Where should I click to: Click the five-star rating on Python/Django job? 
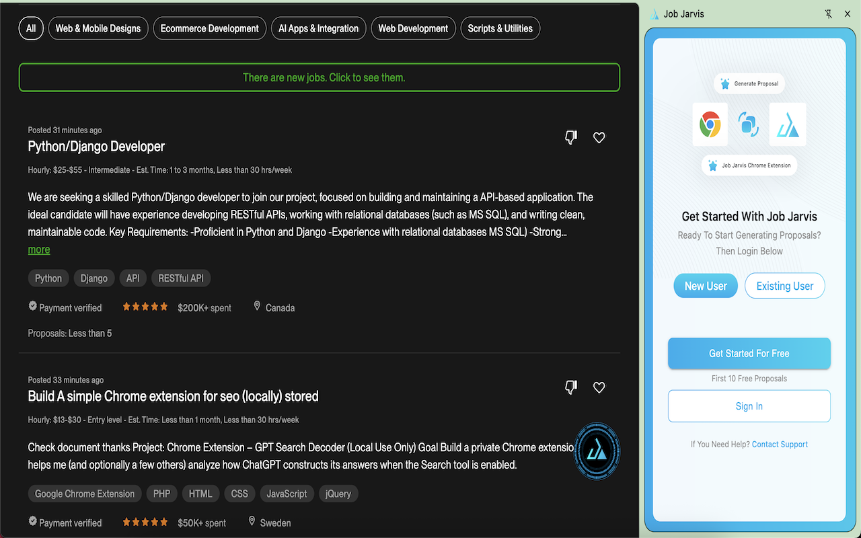click(x=145, y=307)
